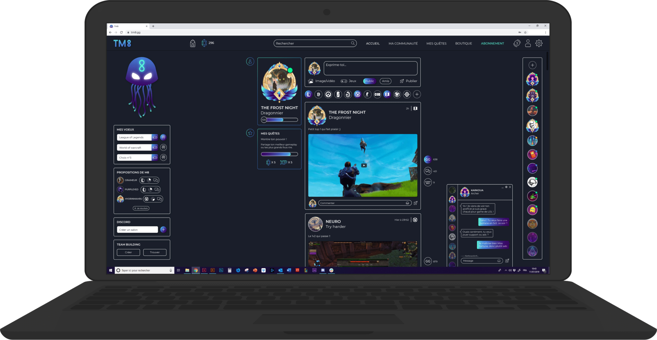657x340 pixels.
Task: Open game selector for League of Legends wish
Action: (155, 137)
